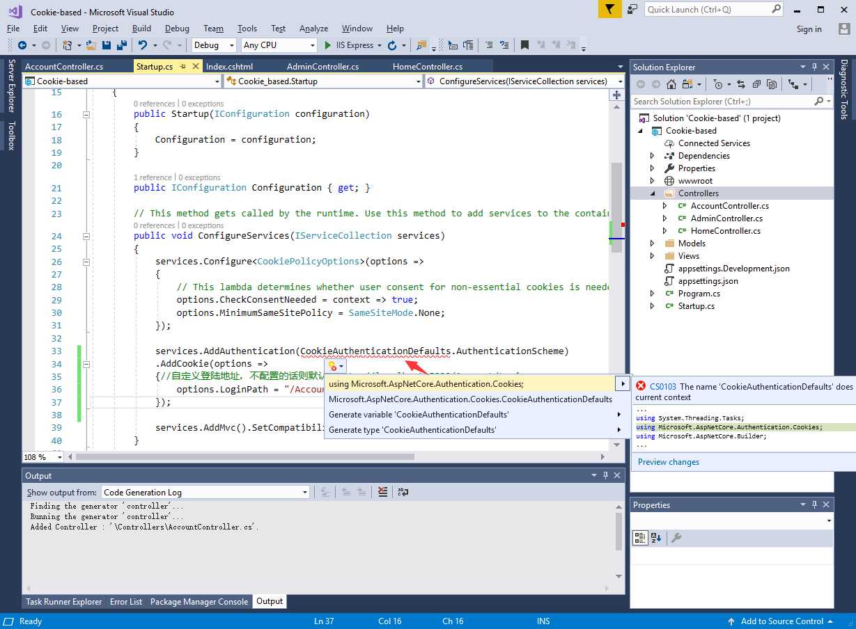Click the editor vertical scrollbar thumb
The width and height of the screenshot is (856, 629).
coord(616,209)
